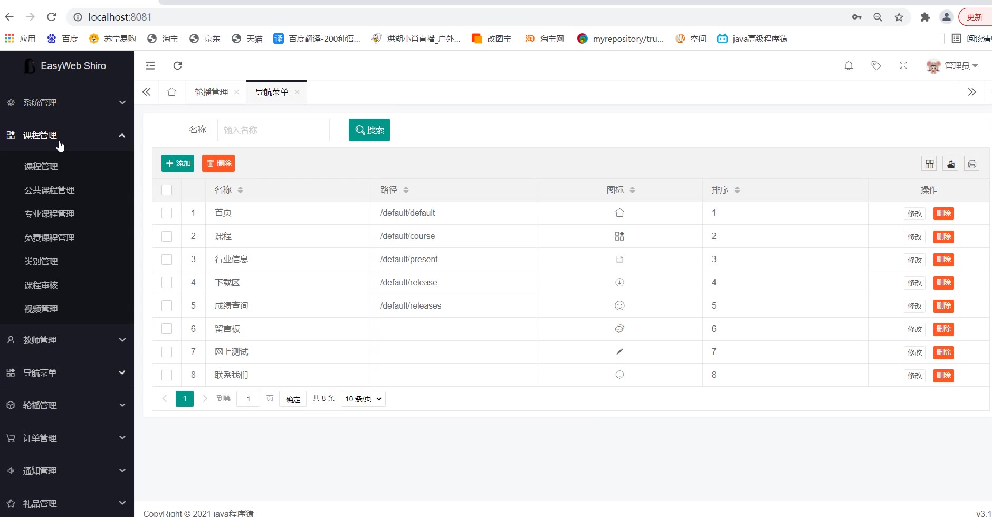Select the checkbox for row 首页

[167, 213]
